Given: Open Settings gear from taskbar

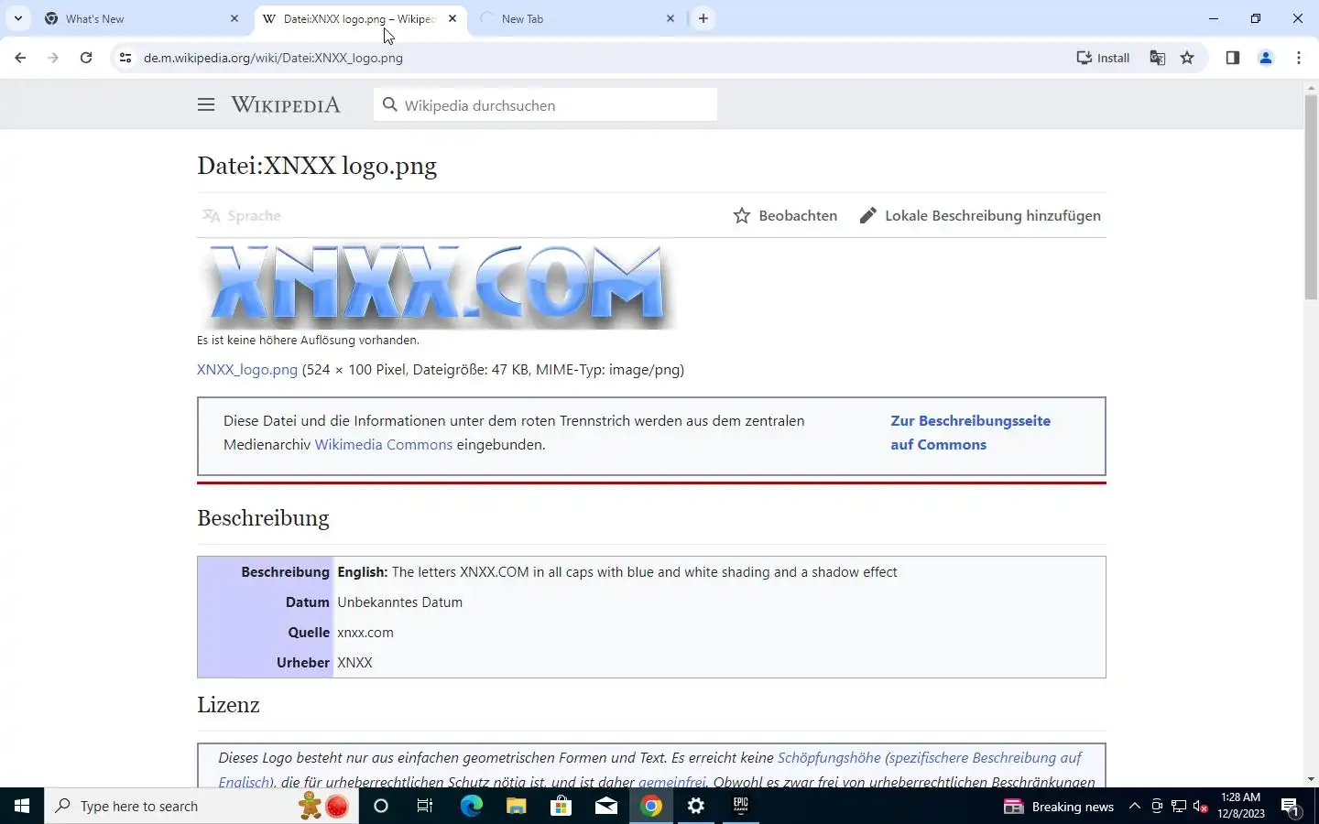Looking at the screenshot, I should [x=696, y=806].
